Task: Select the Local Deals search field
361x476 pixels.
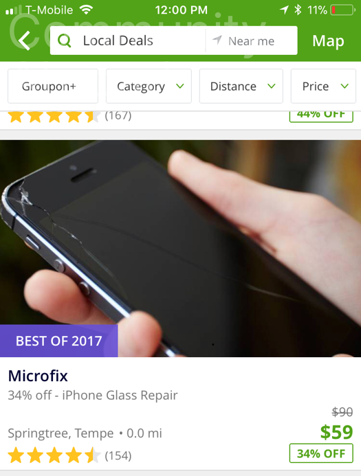Action: click(128, 41)
